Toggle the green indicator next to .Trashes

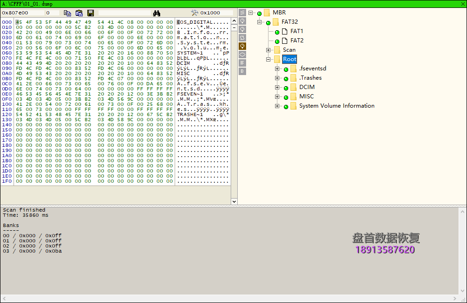[x=285, y=78]
